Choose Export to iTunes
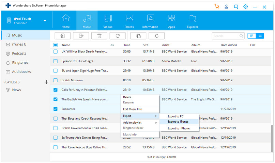Viewport: 275px width, 163px height. pos(179,122)
